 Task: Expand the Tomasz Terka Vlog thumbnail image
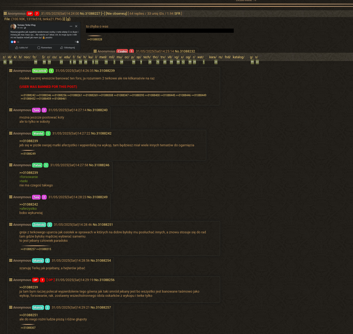(x=45, y=36)
